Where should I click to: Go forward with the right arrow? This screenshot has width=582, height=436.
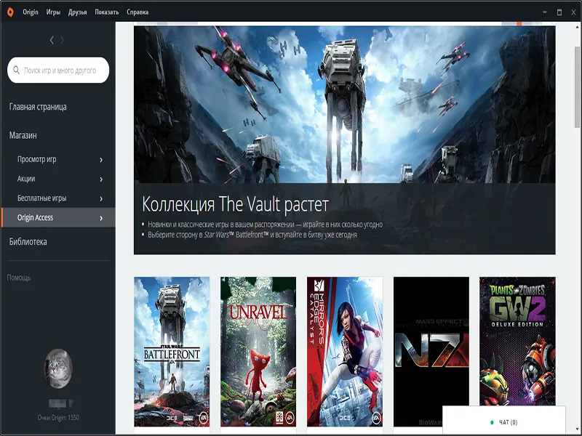(x=63, y=40)
